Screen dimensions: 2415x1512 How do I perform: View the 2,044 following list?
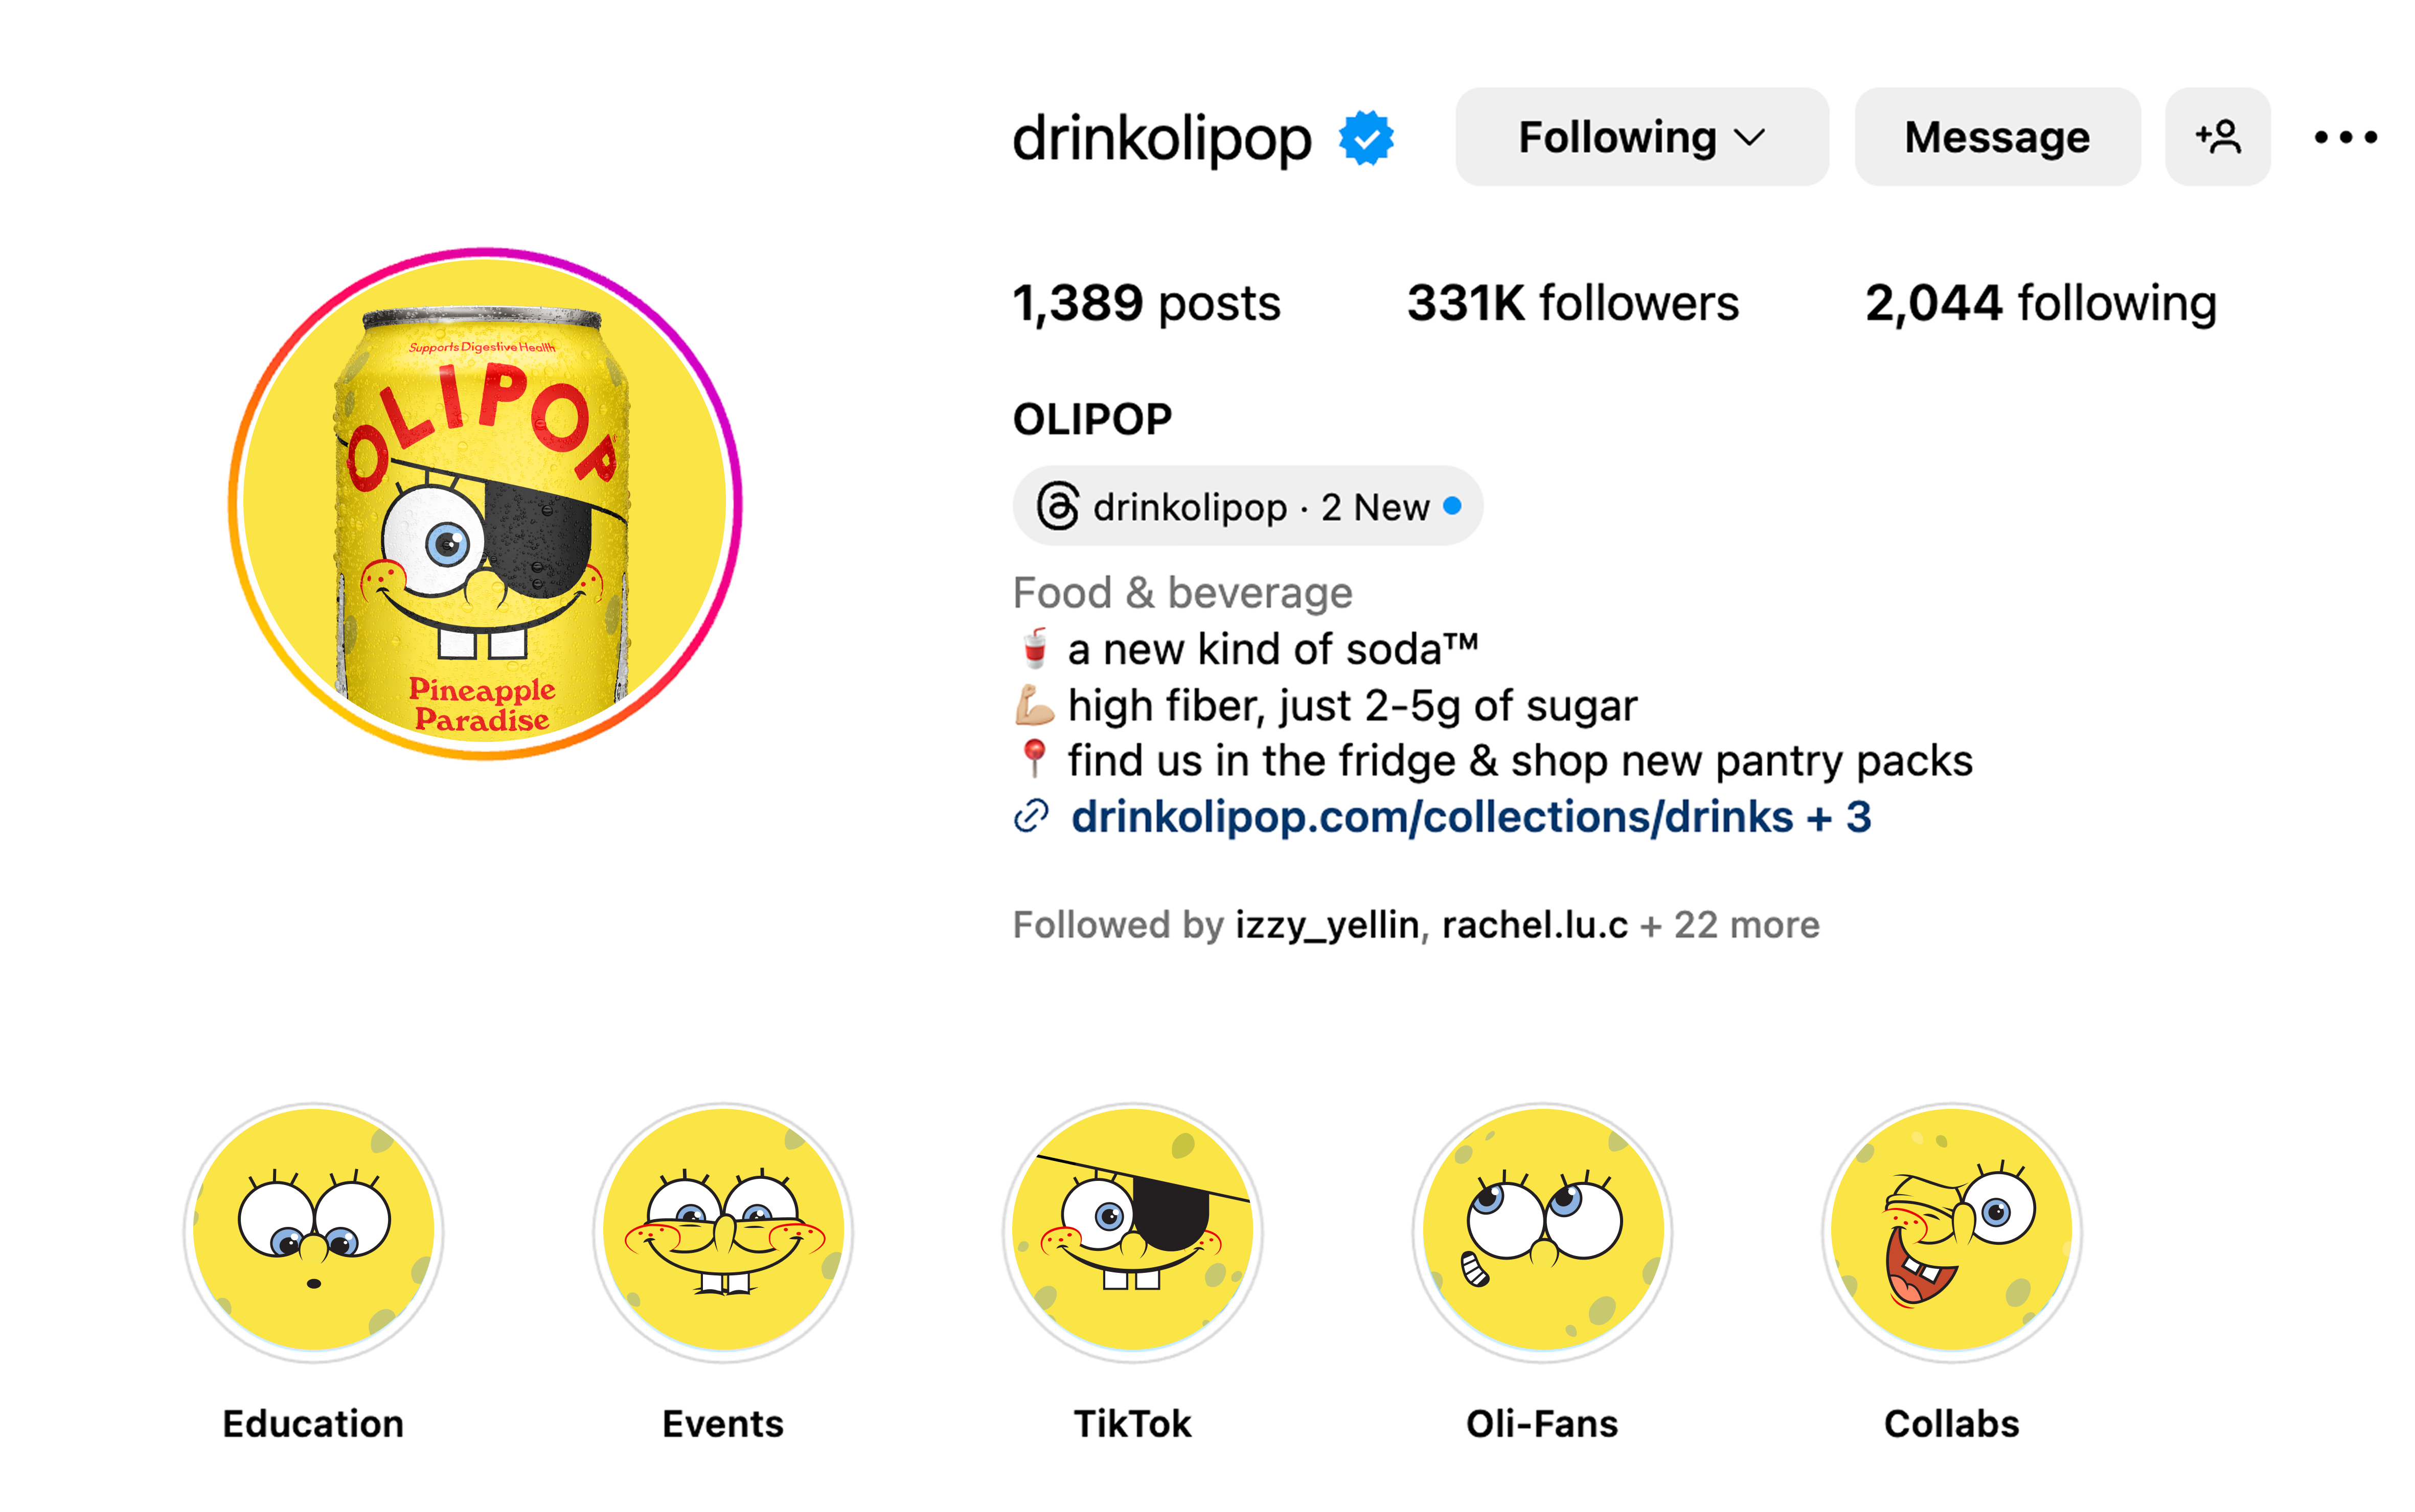(2041, 303)
